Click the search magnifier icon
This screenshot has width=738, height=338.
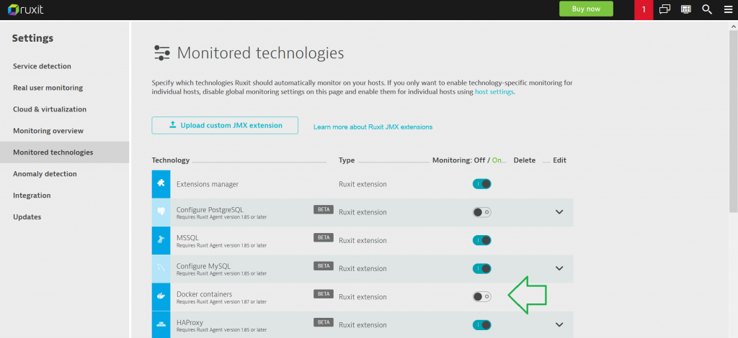707,9
